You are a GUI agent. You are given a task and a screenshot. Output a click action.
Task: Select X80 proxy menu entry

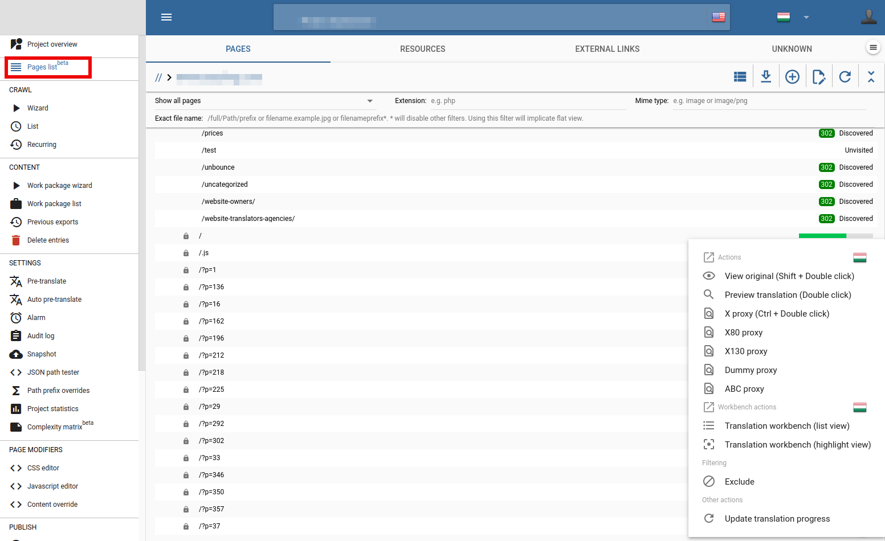(786, 333)
